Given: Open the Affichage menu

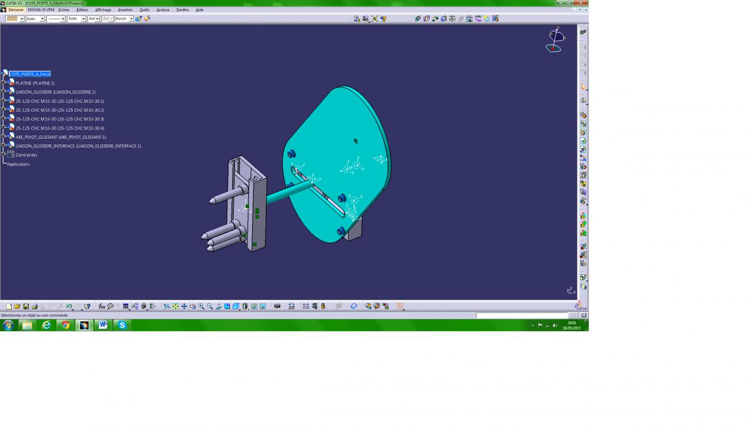Looking at the screenshot, I should click(x=103, y=10).
